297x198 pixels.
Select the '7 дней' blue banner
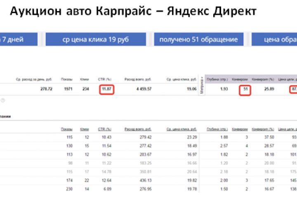point(19,39)
